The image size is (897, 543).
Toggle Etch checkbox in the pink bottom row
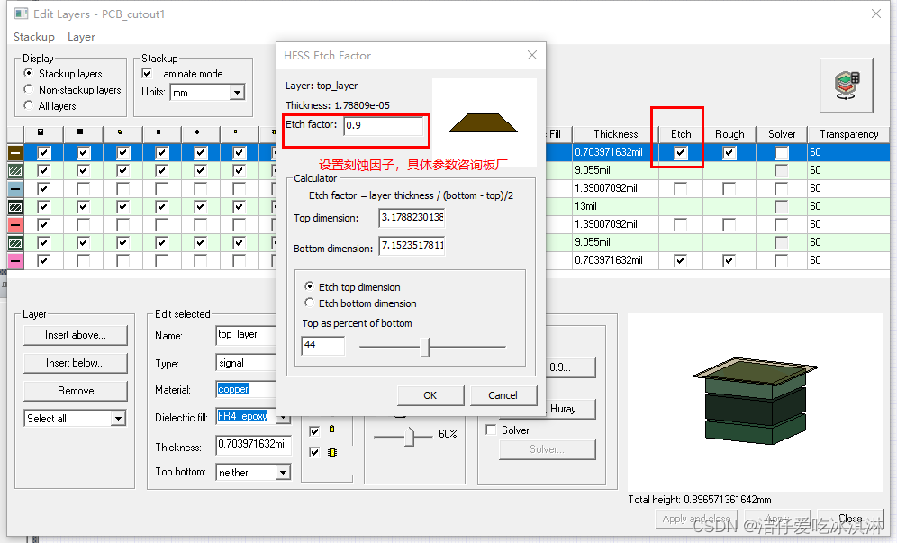point(680,261)
